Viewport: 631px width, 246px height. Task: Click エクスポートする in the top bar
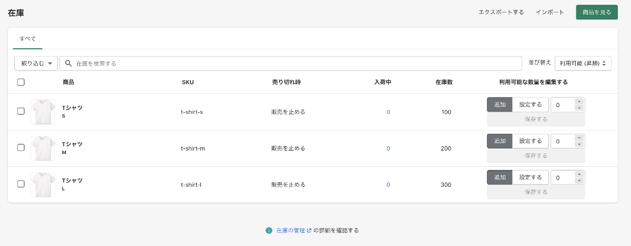(501, 12)
